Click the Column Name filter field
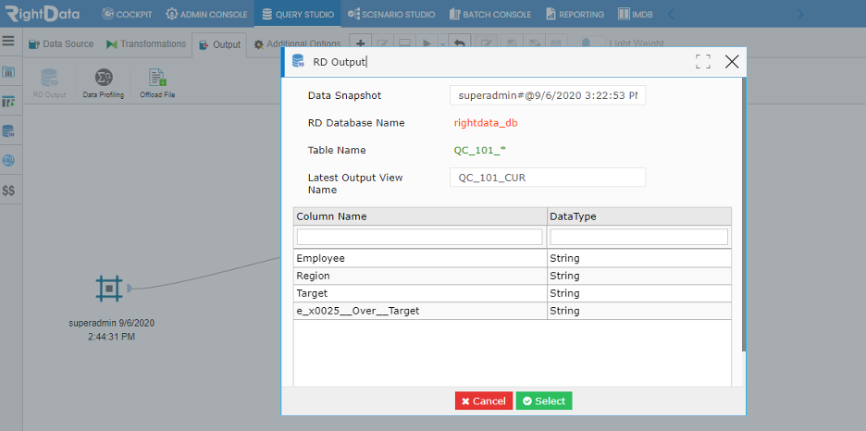Viewport: 866px width, 431px height. (420, 237)
